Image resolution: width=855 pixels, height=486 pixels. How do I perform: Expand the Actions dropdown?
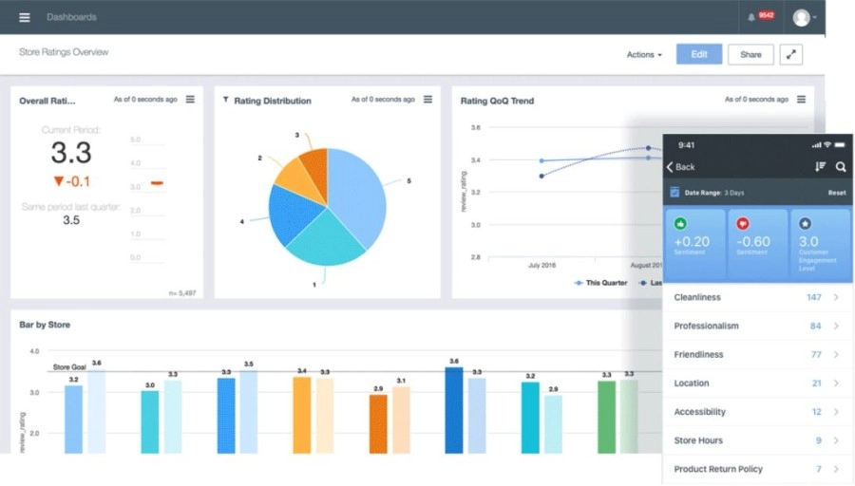(644, 54)
